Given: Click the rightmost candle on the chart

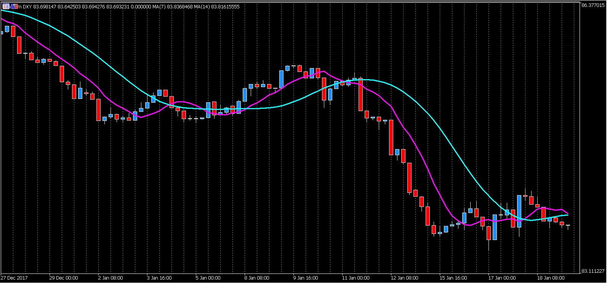Looking at the screenshot, I should [x=568, y=226].
